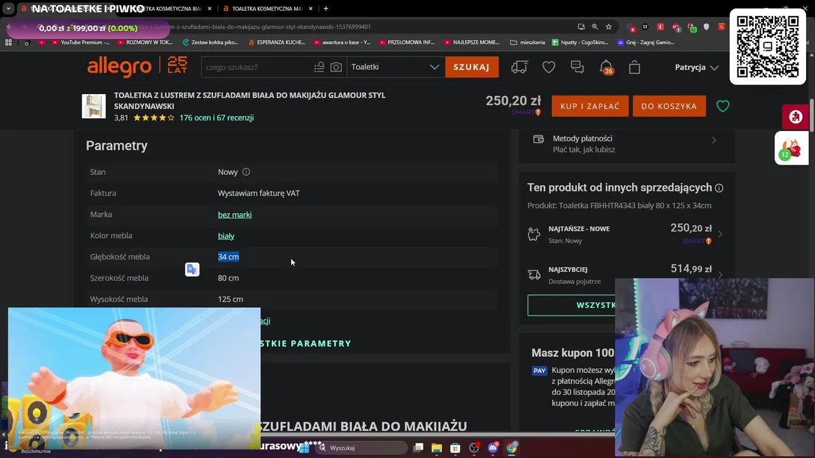Open the Chrome tab search dropdown
Screen dimensions: 815x458
tap(8, 8)
